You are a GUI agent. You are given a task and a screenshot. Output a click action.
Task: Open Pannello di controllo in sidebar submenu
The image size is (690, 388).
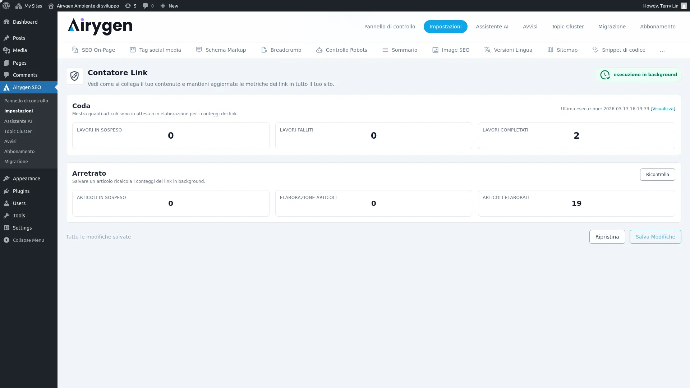click(26, 101)
